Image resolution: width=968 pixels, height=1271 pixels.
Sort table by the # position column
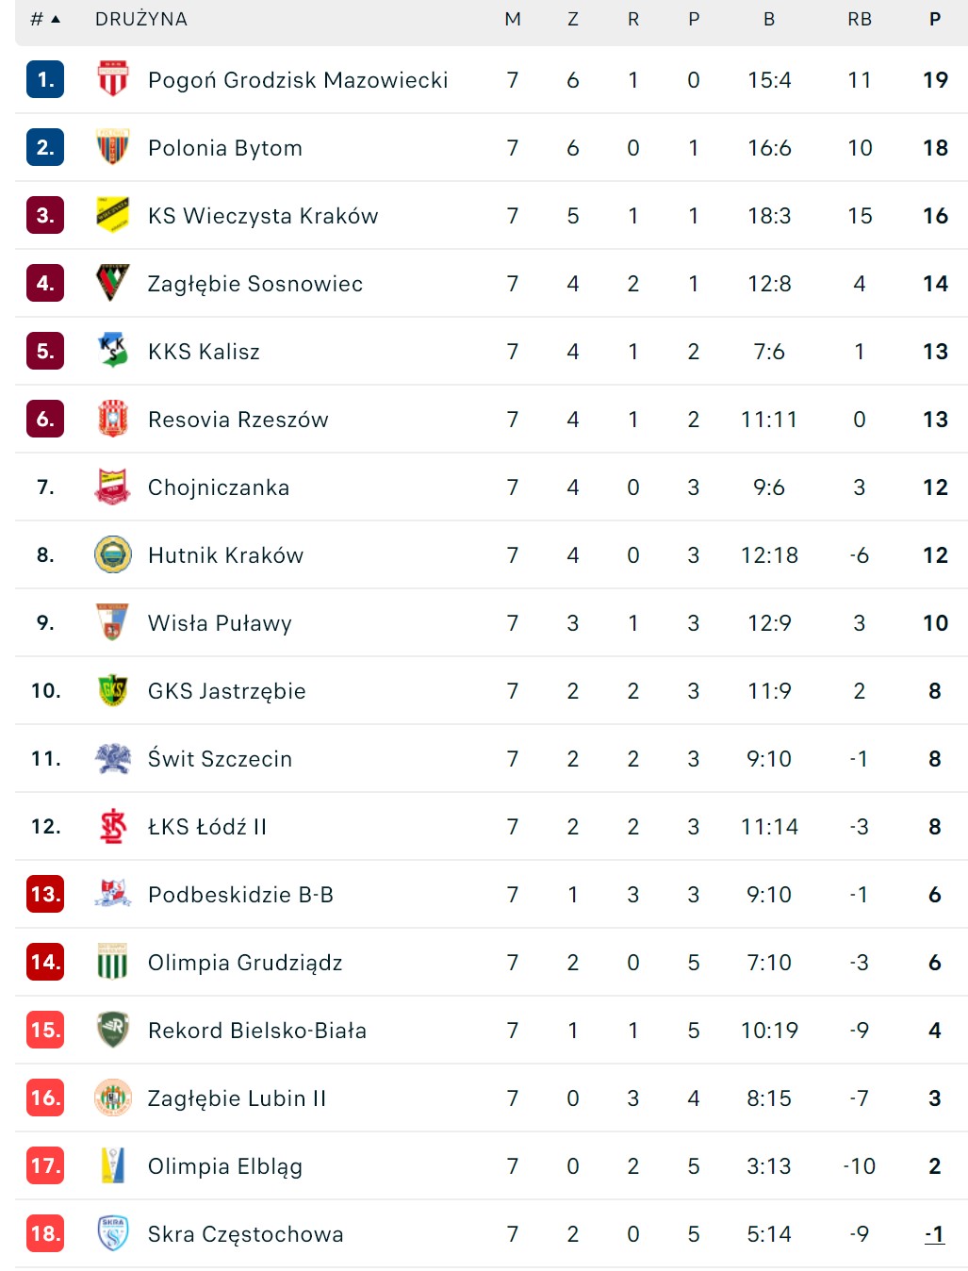pos(44,19)
